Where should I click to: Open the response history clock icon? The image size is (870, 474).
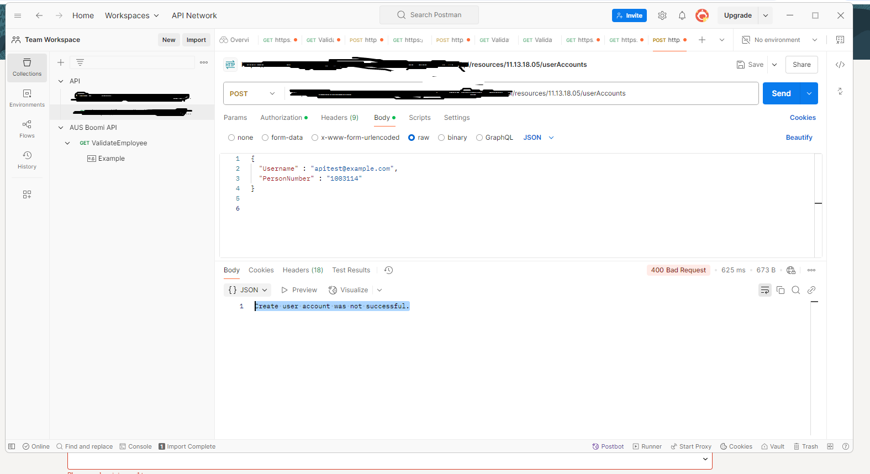click(388, 270)
